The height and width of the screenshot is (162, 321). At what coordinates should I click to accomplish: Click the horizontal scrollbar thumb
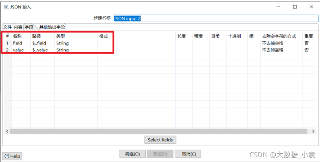pos(158,131)
